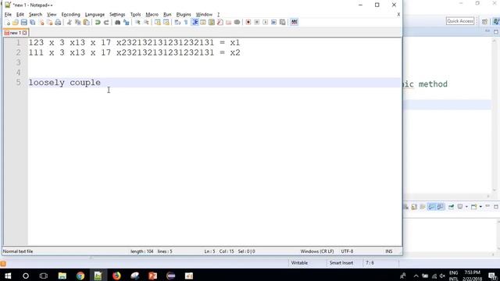Click 'Smart Insert' in Eclipse status bar

pos(341,263)
